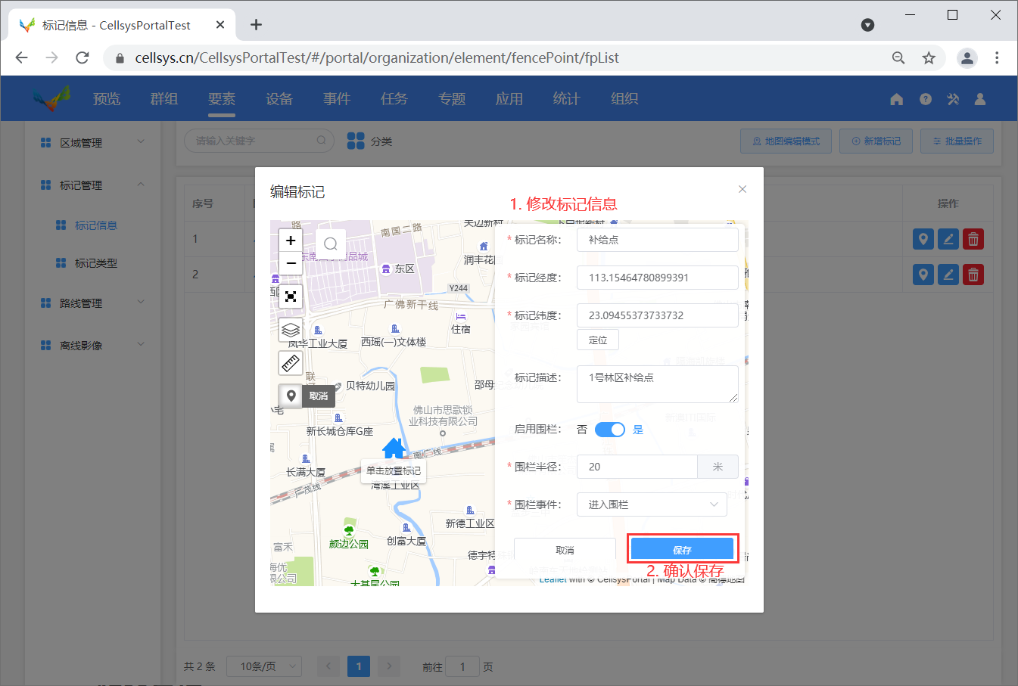This screenshot has height=686, width=1018.
Task: Delete the row 2 marker
Action: pyautogui.click(x=973, y=274)
